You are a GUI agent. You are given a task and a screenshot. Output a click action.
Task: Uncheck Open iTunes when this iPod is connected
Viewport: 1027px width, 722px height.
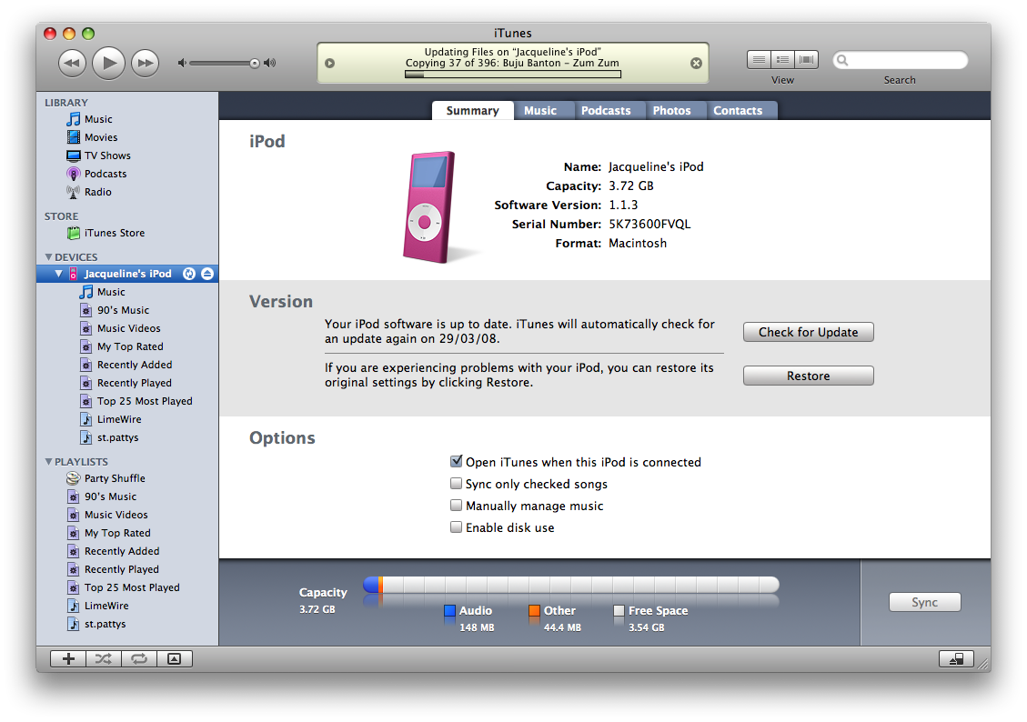(457, 461)
